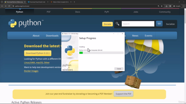Switch to Python Online Compiler tab
Viewport: 186px width, 104px height.
[x=61, y=2]
